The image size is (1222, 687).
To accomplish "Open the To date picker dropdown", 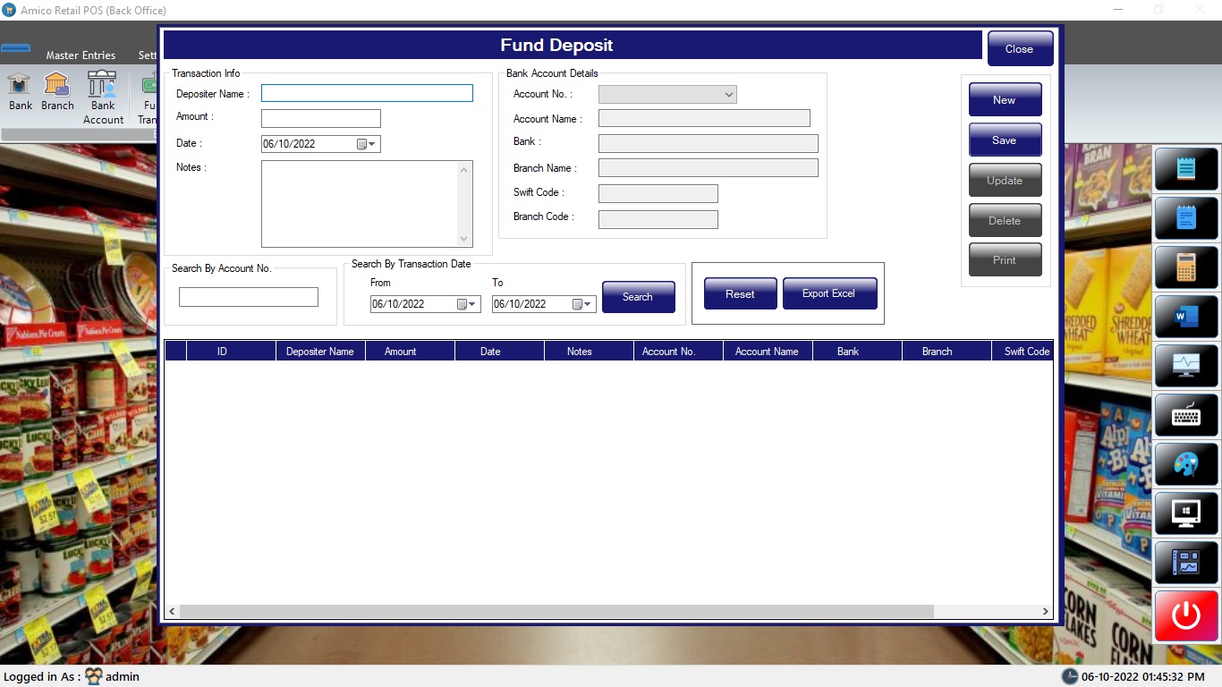I will tap(588, 304).
